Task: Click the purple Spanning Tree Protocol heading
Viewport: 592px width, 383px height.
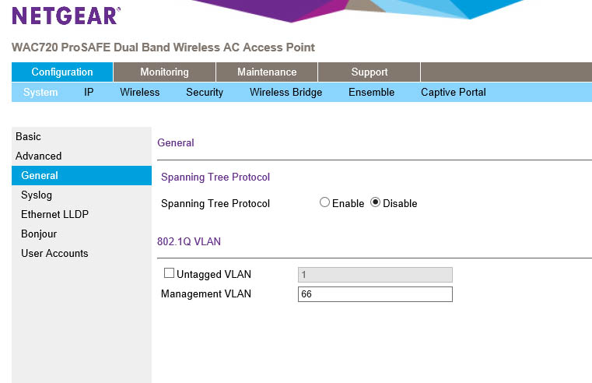Action: [215, 177]
